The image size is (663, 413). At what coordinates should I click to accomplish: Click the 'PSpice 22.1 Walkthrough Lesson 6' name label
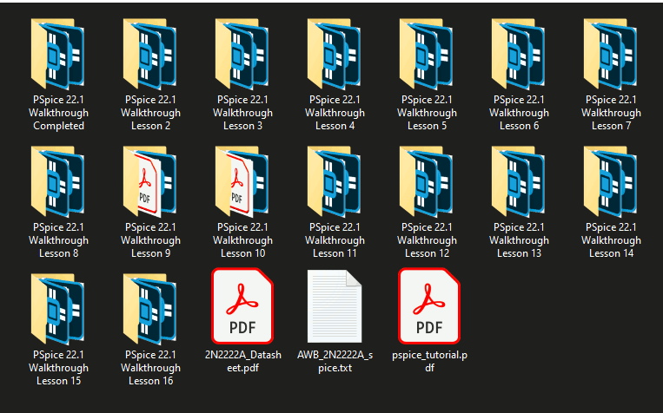tap(520, 113)
